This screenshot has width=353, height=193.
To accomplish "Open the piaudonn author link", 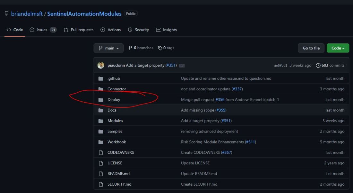I will (116, 65).
